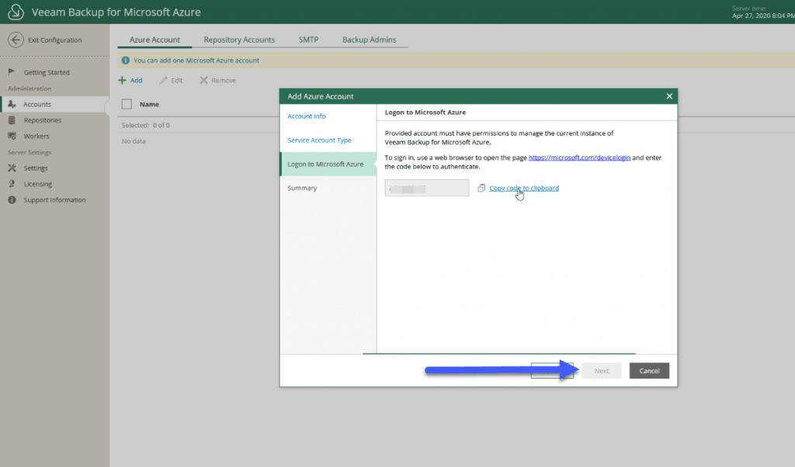The height and width of the screenshot is (467, 795).
Task: Click the 'No data' text
Action: pyautogui.click(x=134, y=141)
